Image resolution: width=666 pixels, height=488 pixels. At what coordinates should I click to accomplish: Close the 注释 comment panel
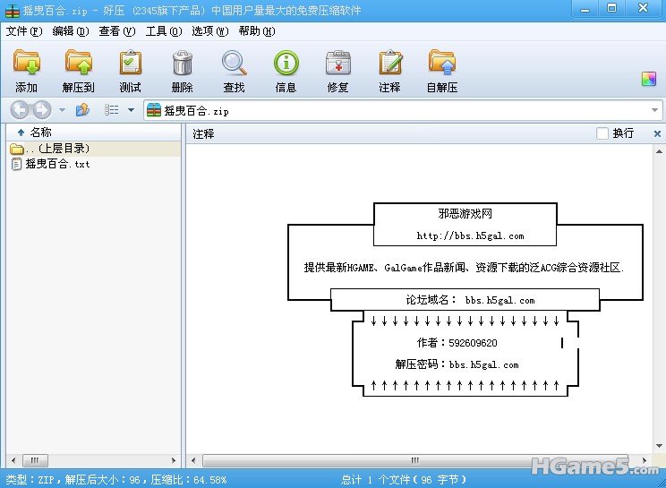657,133
